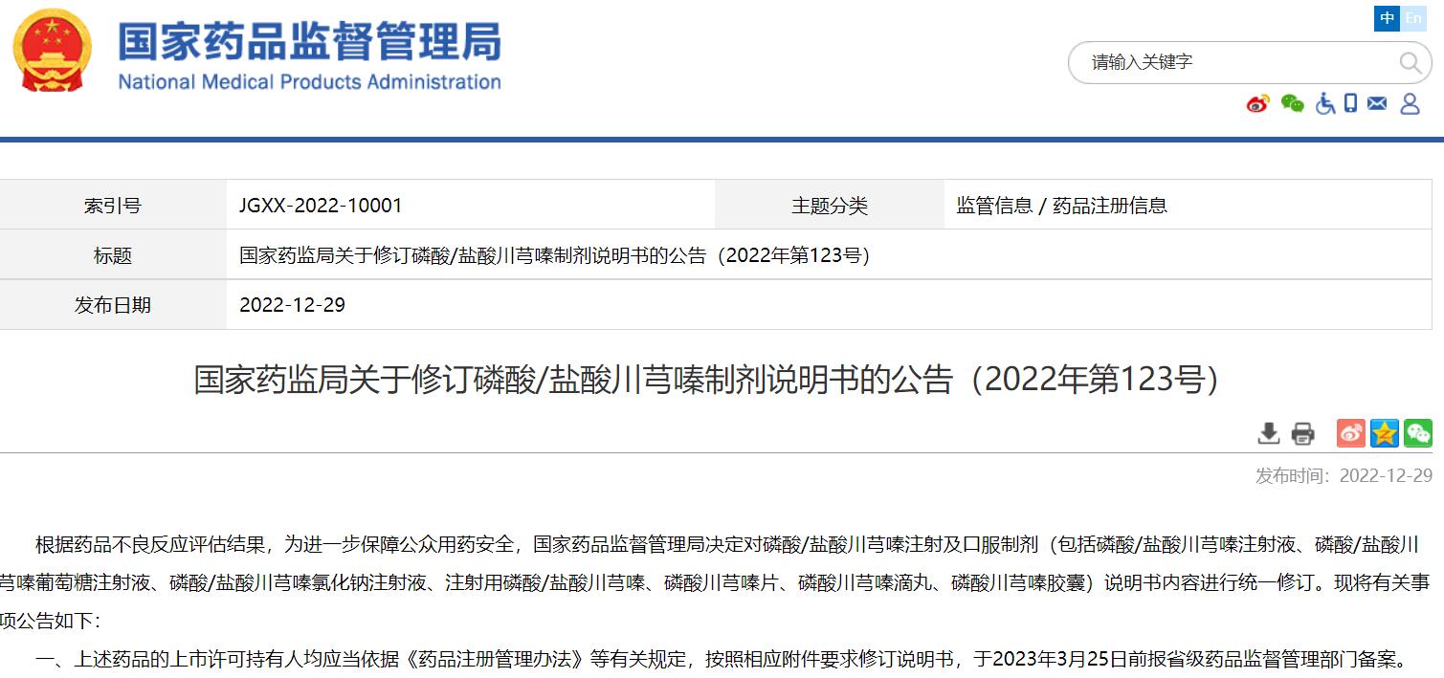
Task: Share article to Weibo red button
Action: point(1350,433)
